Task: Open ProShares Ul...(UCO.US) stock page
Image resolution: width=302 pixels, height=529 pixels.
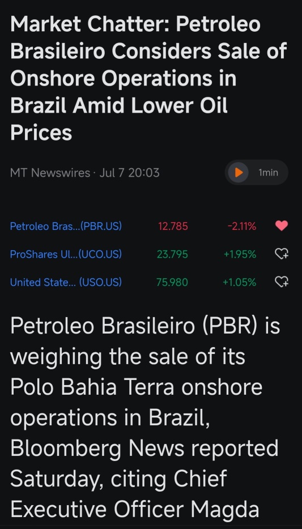Action: tap(66, 254)
